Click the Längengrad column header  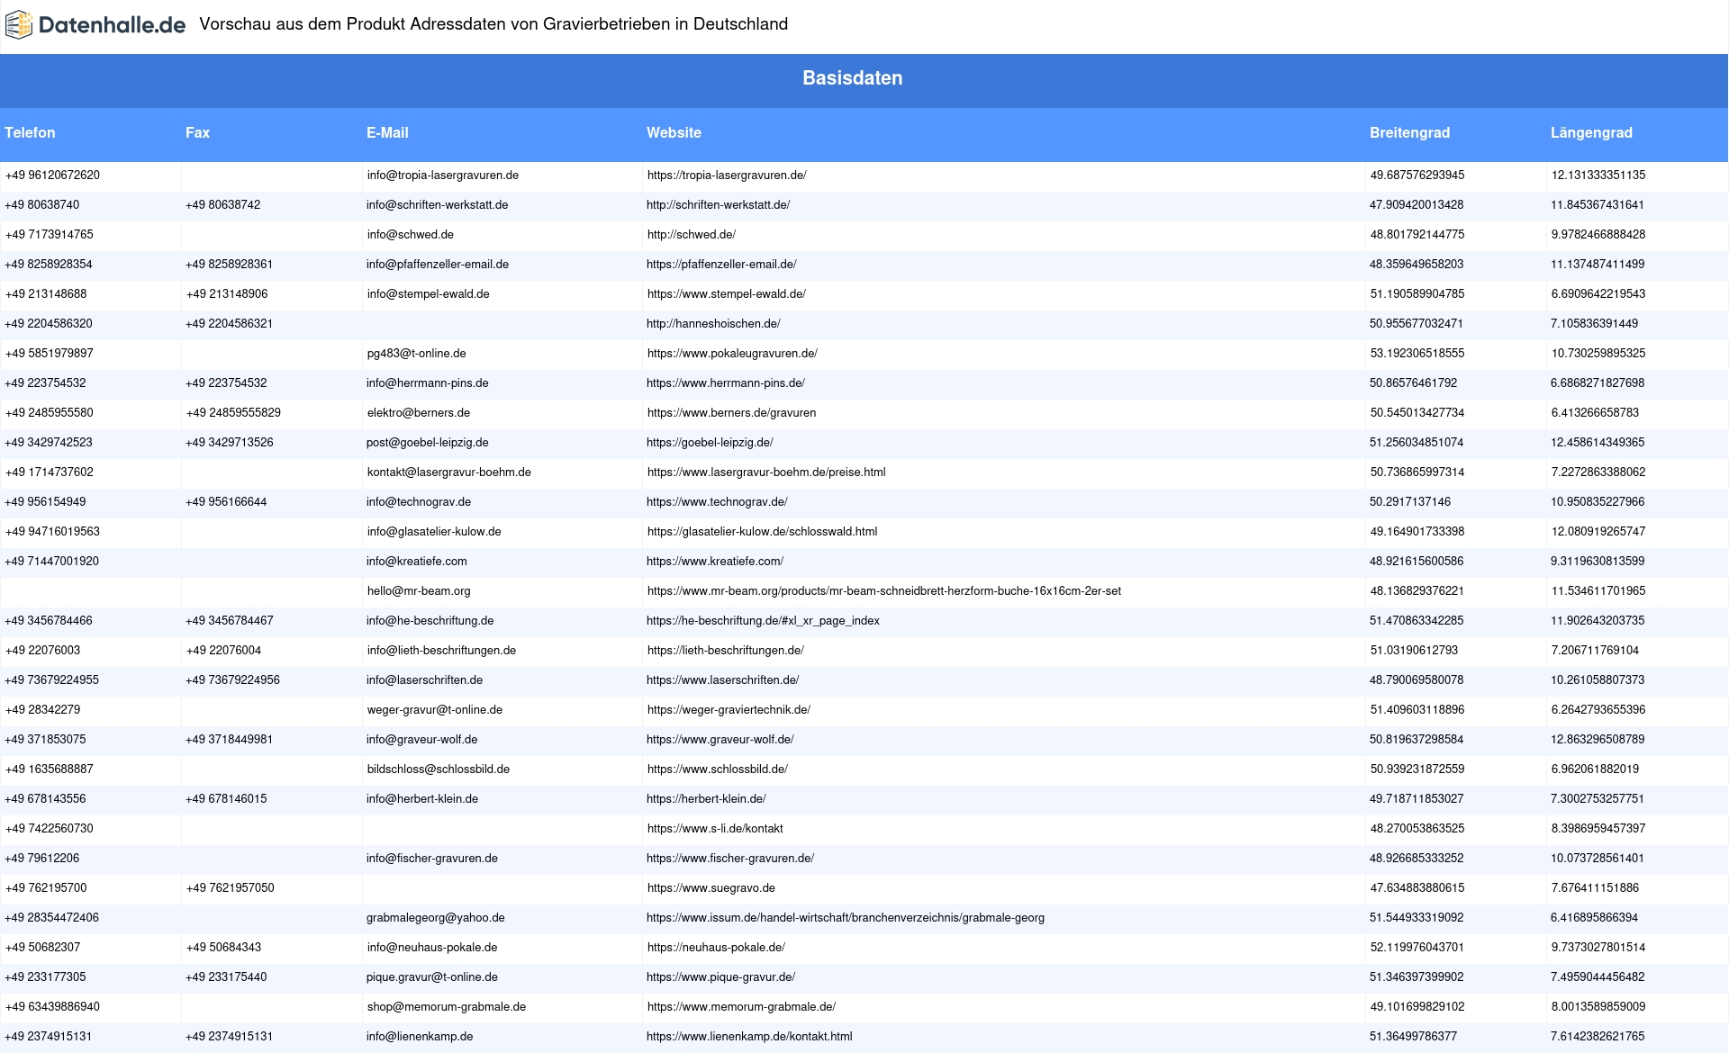[1591, 132]
